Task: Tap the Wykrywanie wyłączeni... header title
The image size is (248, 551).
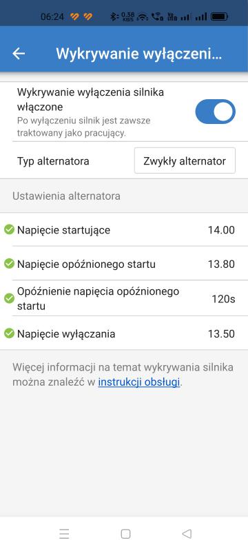Action: click(x=138, y=54)
